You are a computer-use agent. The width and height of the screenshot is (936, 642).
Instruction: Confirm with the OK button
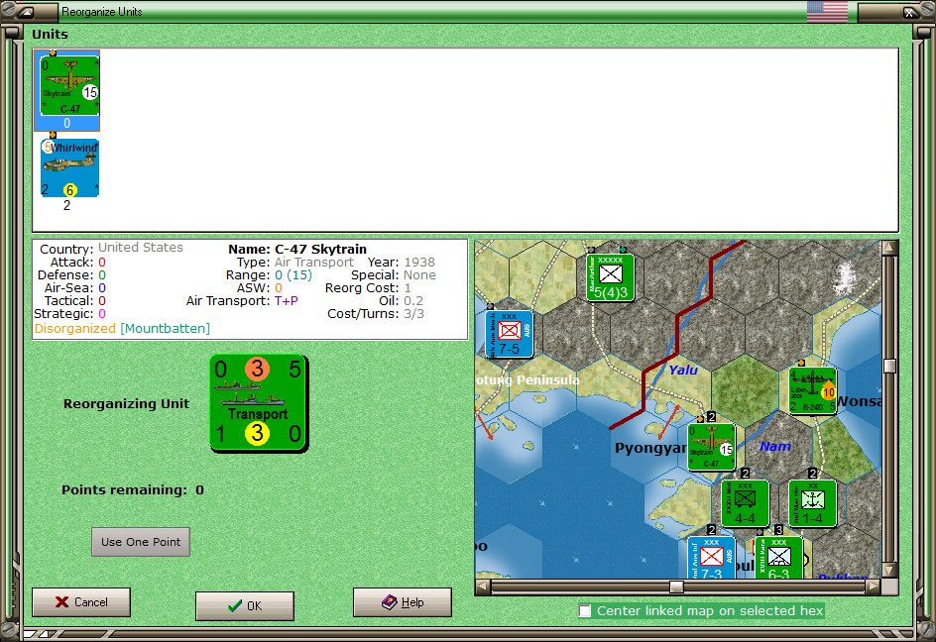[x=245, y=605]
